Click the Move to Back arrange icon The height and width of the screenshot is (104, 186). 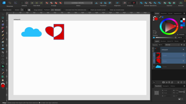(x=47, y=3)
